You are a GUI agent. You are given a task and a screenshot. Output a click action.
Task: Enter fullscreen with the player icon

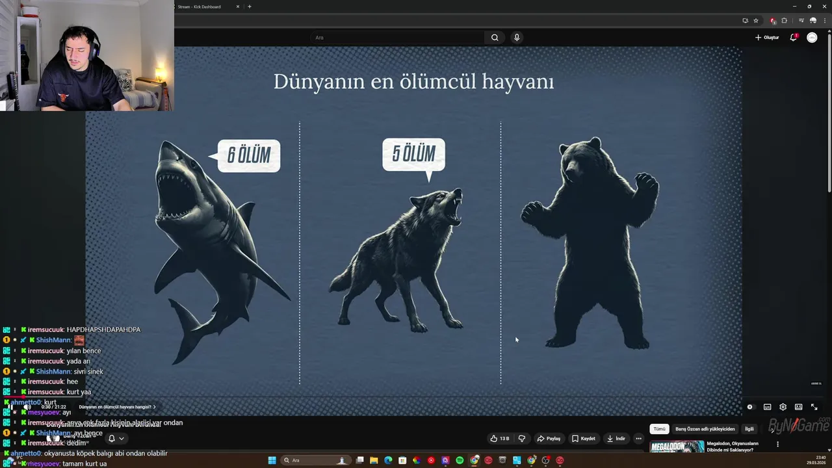(x=814, y=407)
